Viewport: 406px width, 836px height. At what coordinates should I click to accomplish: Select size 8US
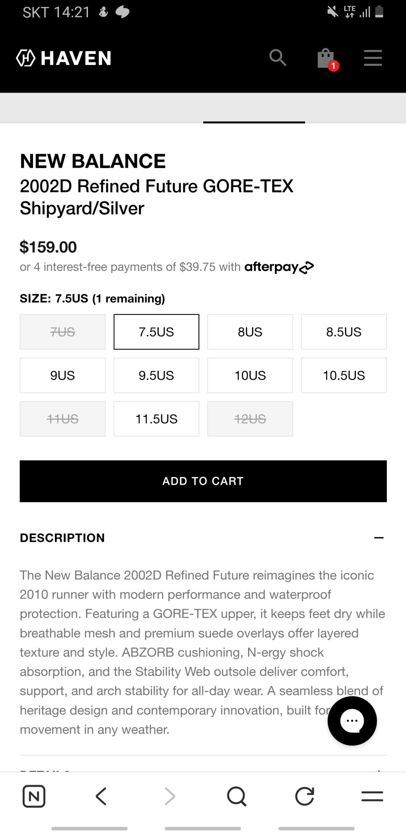click(x=250, y=332)
